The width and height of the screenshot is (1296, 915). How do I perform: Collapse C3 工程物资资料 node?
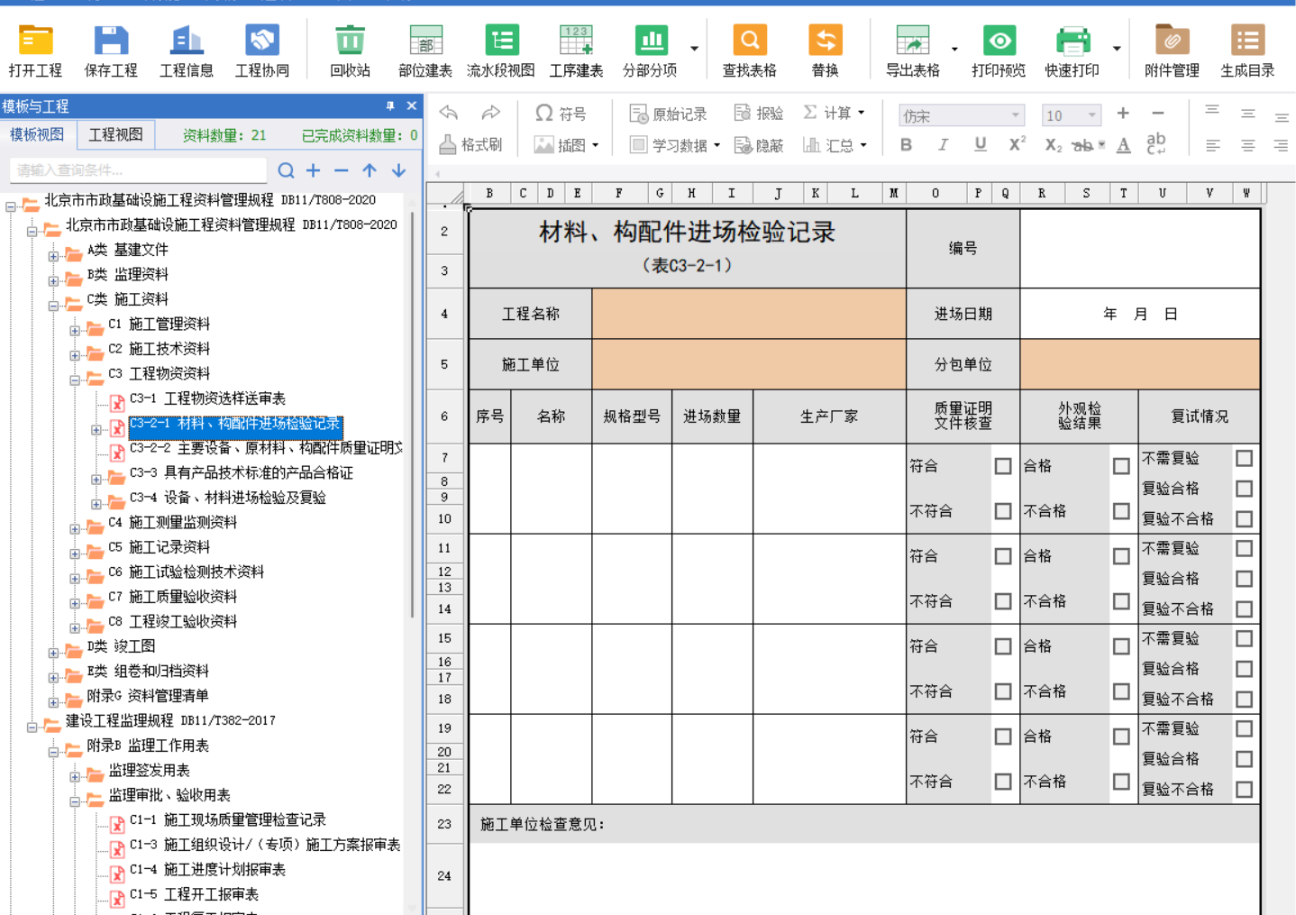75,380
